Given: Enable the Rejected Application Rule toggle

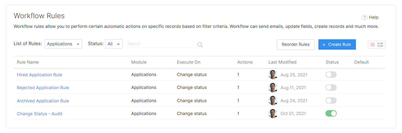Looking at the screenshot, I should 331,87.
